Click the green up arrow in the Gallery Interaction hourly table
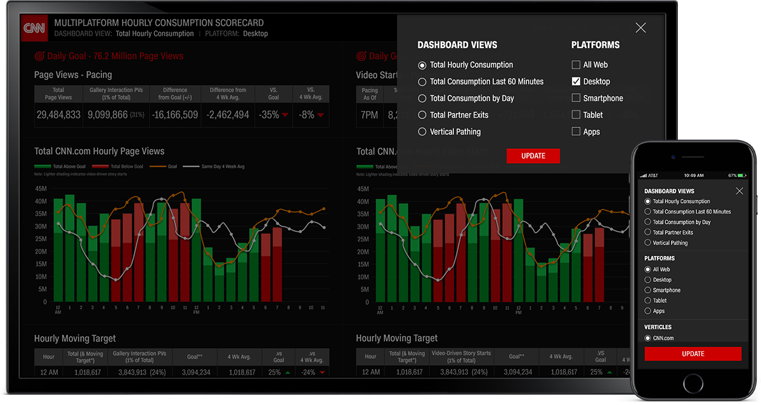Viewport: 761px width, 405px height. 287,373
